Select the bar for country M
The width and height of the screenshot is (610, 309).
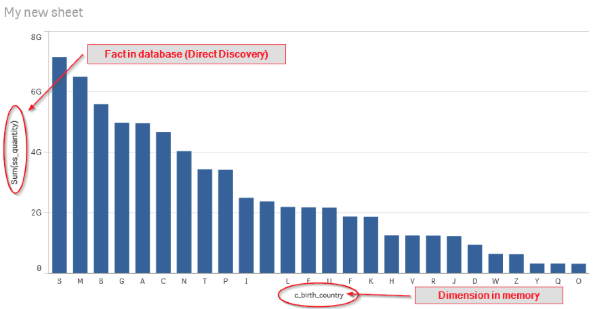tap(80, 175)
